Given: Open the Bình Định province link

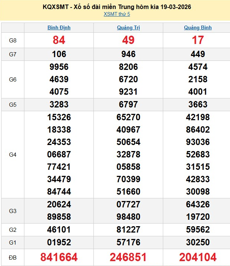Looking at the screenshot, I should (x=59, y=27).
